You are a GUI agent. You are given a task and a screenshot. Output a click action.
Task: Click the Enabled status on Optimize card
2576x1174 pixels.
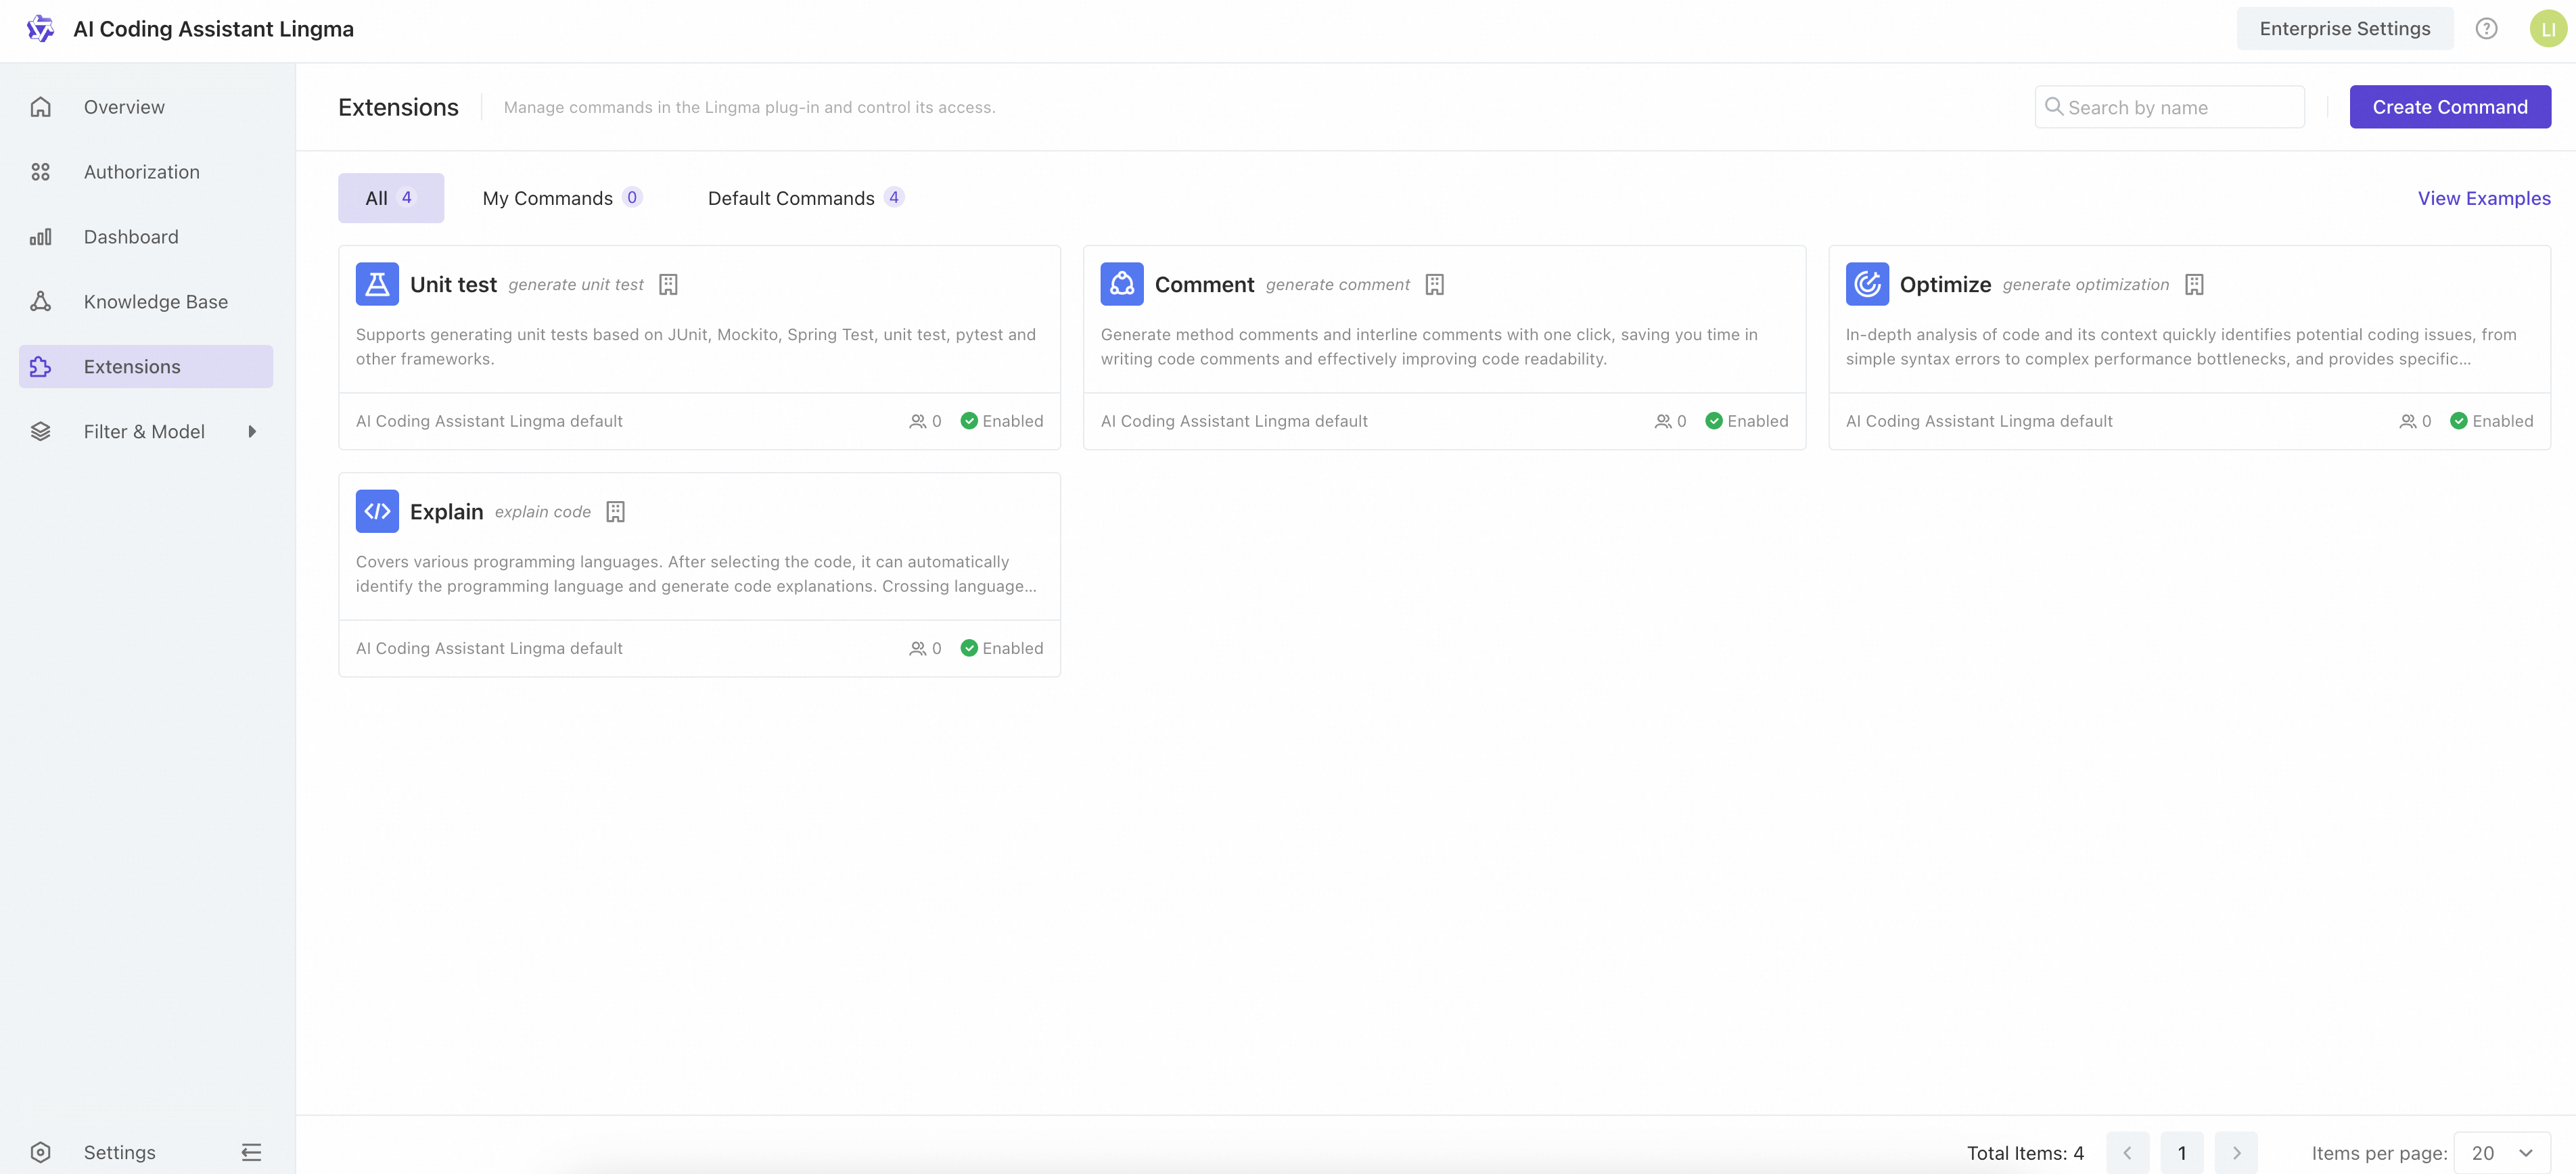point(2491,421)
